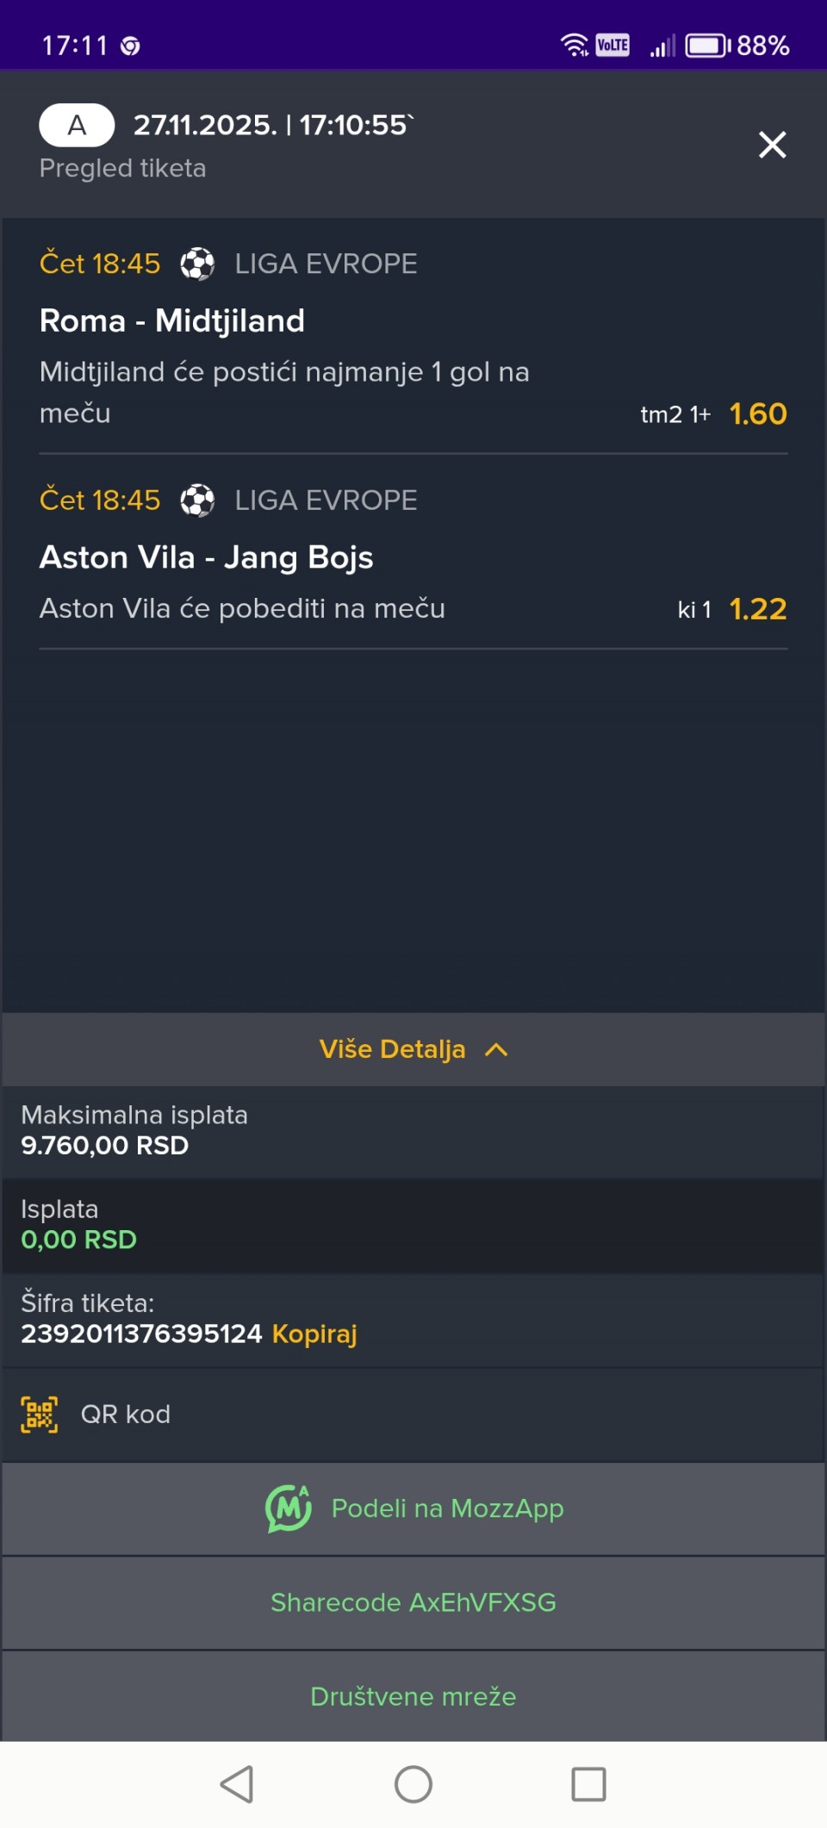Tap Sharecode AxEhVFXSG button

413,1602
